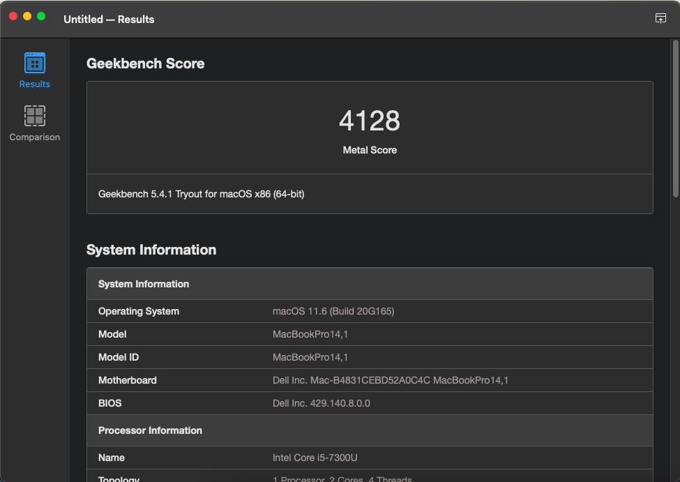Open the Results sidebar view
The width and height of the screenshot is (680, 482).
[x=35, y=70]
